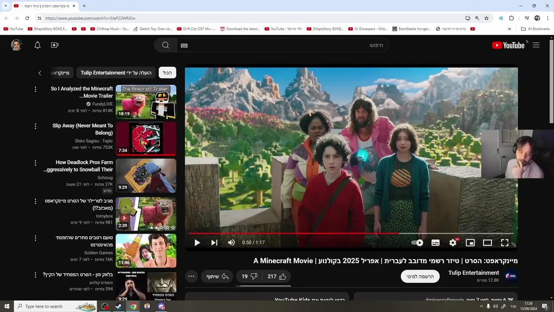554x312 pixels.
Task: Select the הכול filter chip
Action: point(167,73)
